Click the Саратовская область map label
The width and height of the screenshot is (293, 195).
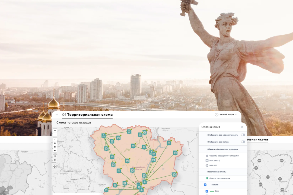pos(165,129)
